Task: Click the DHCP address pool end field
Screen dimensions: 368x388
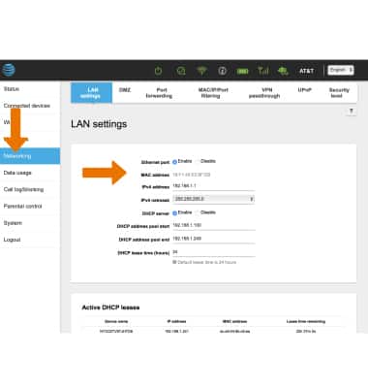Action: tap(213, 239)
